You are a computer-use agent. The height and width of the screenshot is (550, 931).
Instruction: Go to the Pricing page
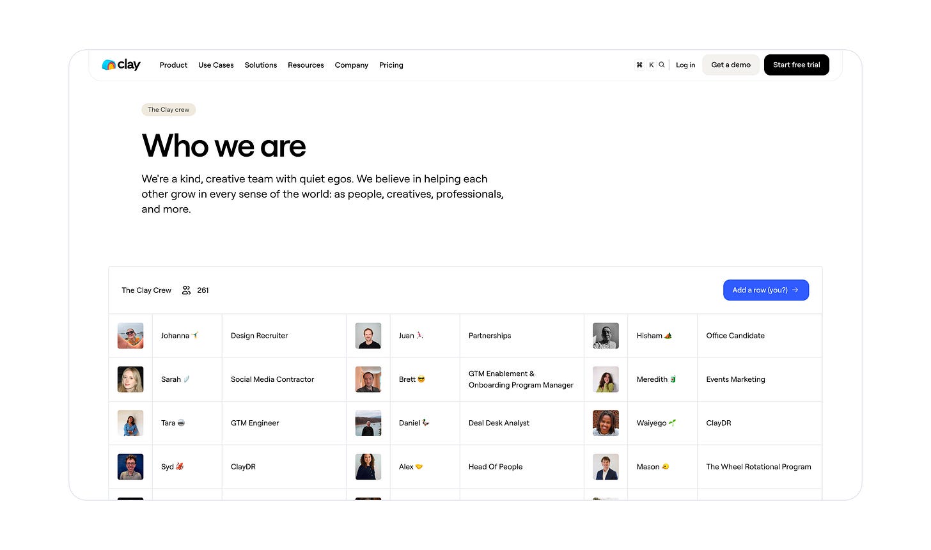click(x=391, y=65)
